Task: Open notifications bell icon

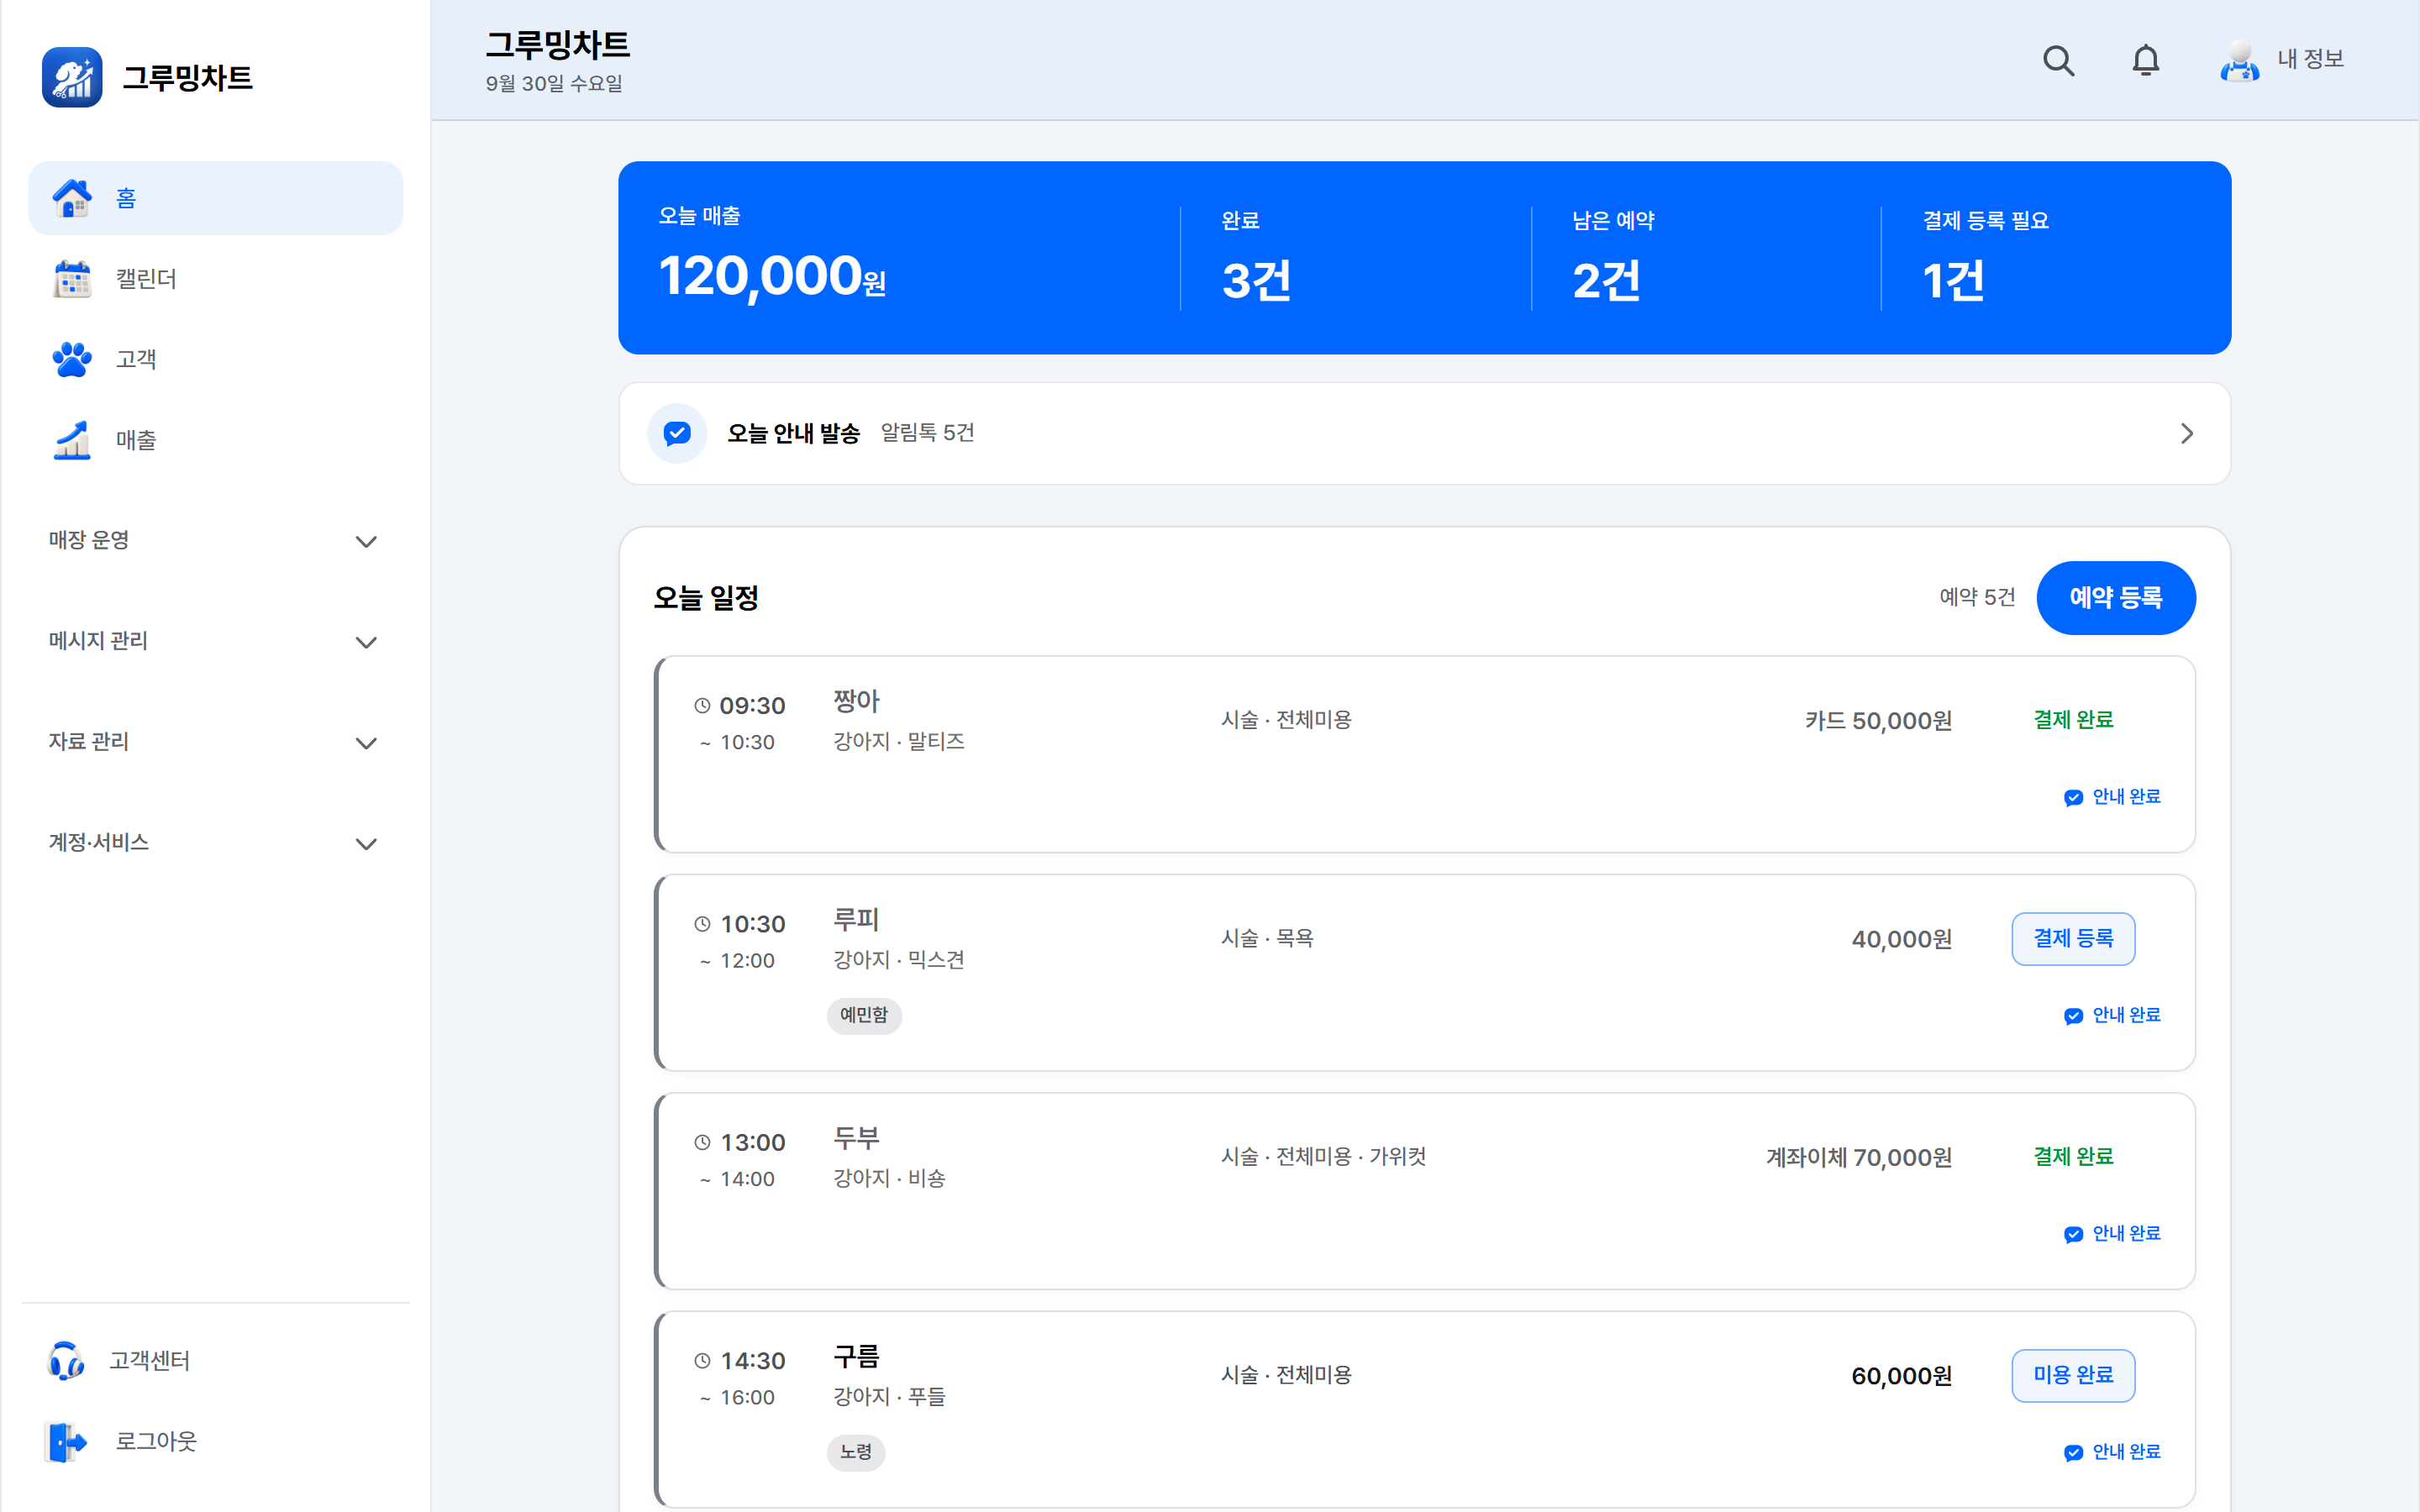Action: 2145,60
